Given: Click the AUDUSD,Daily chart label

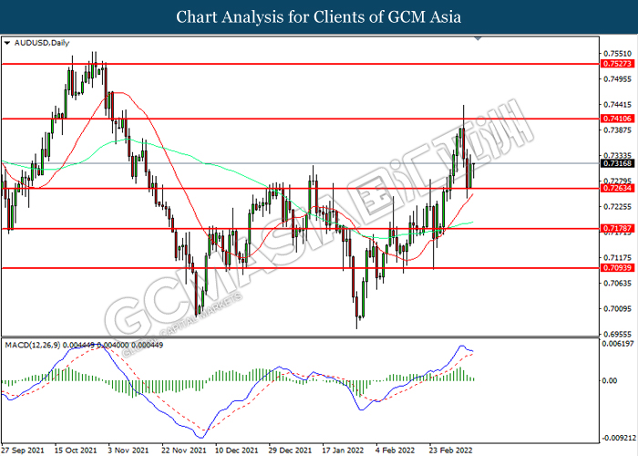Looking at the screenshot, I should coord(42,43).
